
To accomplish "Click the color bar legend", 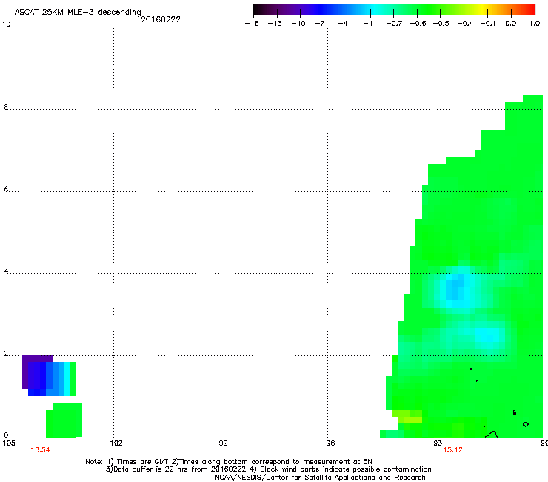I will click(394, 10).
